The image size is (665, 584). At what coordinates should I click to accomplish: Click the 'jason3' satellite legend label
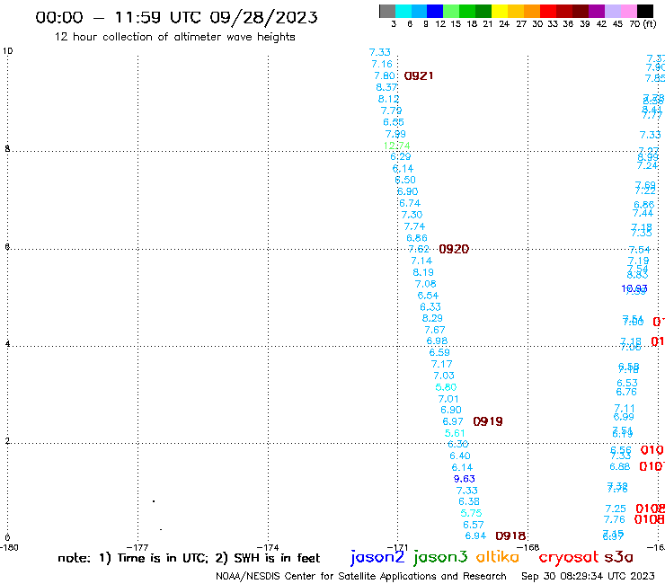(440, 557)
